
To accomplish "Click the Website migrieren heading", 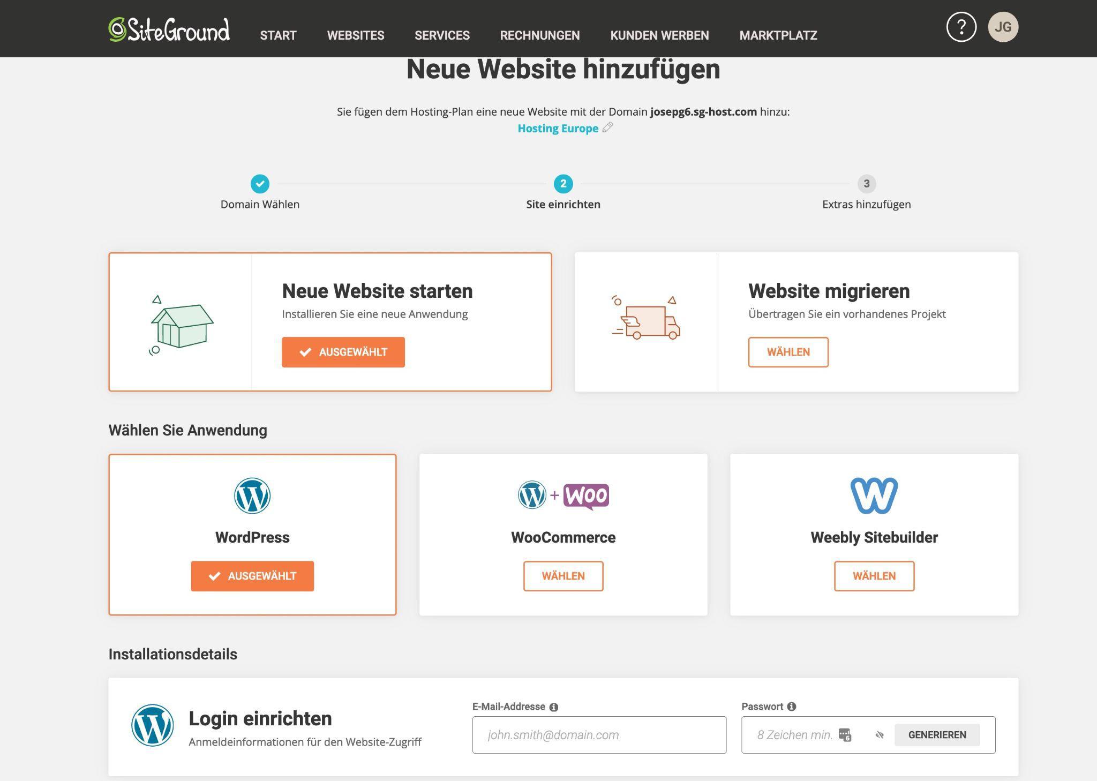I will 829,291.
